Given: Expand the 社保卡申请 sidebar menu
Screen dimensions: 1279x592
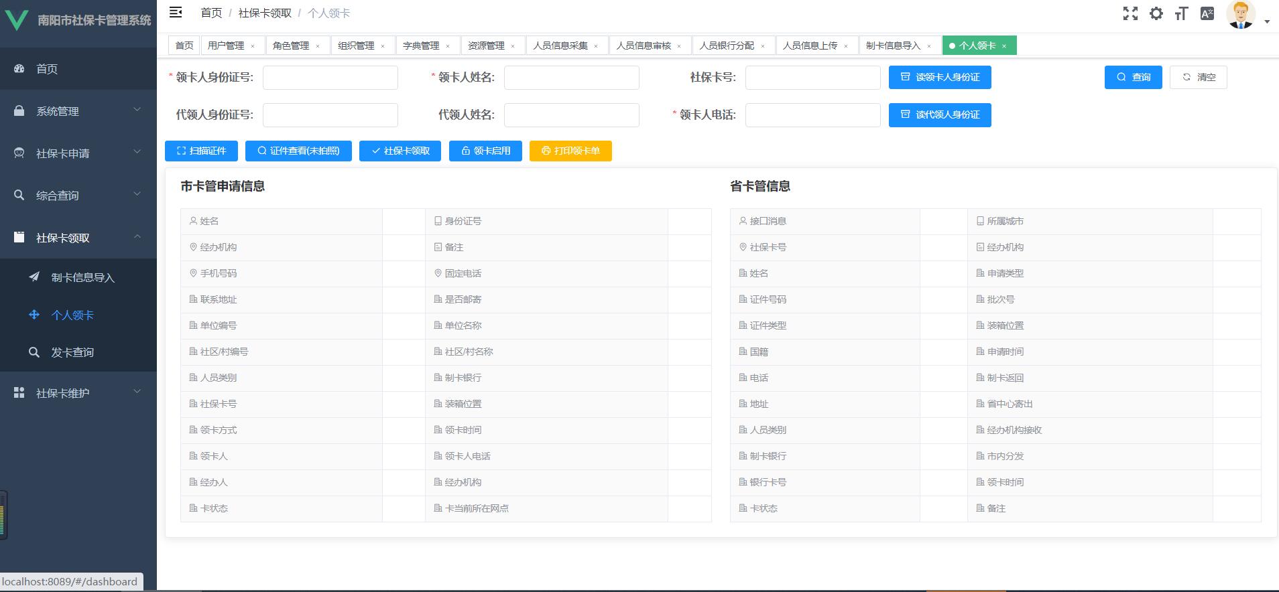Looking at the screenshot, I should (78, 153).
